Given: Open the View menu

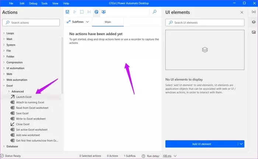Looking at the screenshot, I should [55, 3].
